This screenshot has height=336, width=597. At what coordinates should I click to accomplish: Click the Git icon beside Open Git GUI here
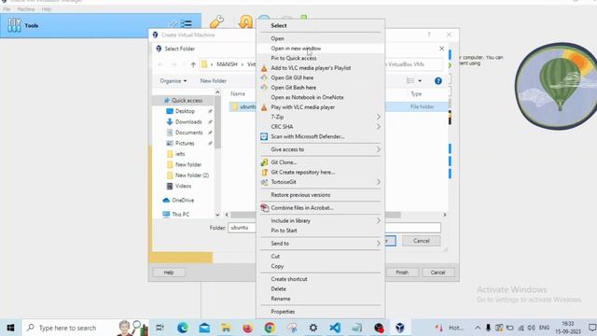coord(264,77)
